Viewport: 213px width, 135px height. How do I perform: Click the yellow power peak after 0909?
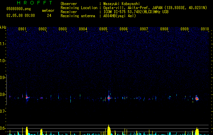coord(197,131)
